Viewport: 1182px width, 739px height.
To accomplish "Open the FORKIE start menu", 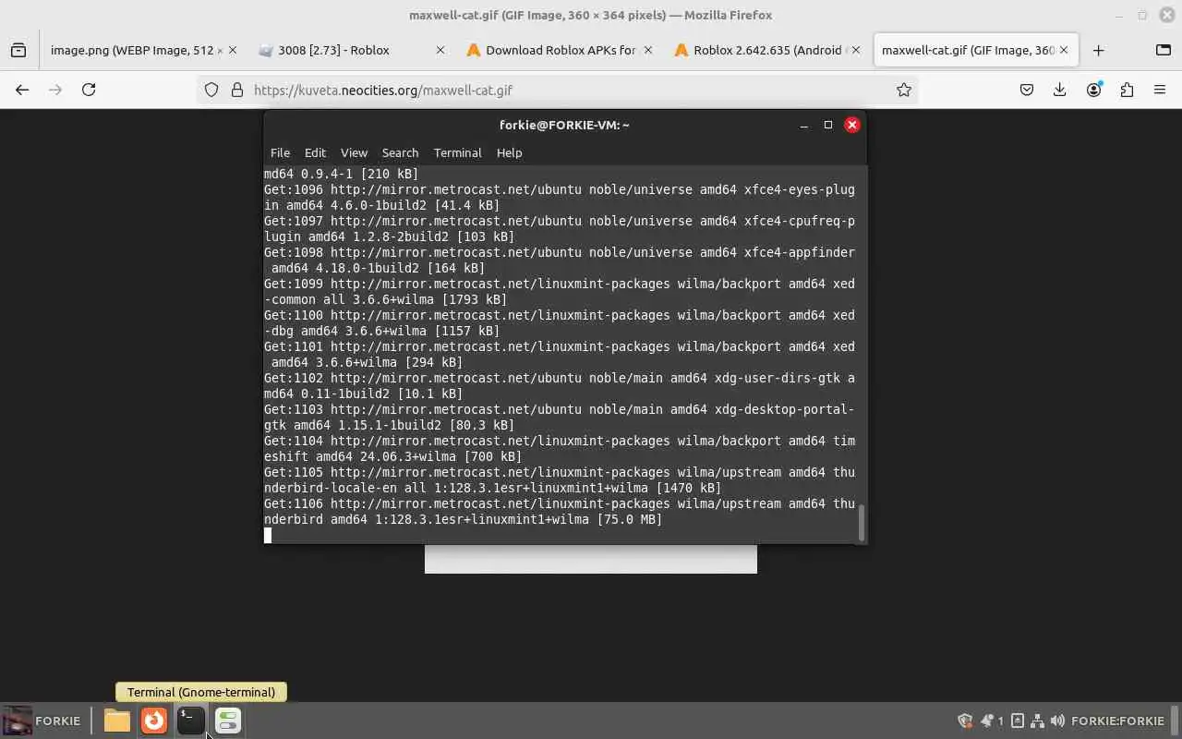I will pos(42,721).
